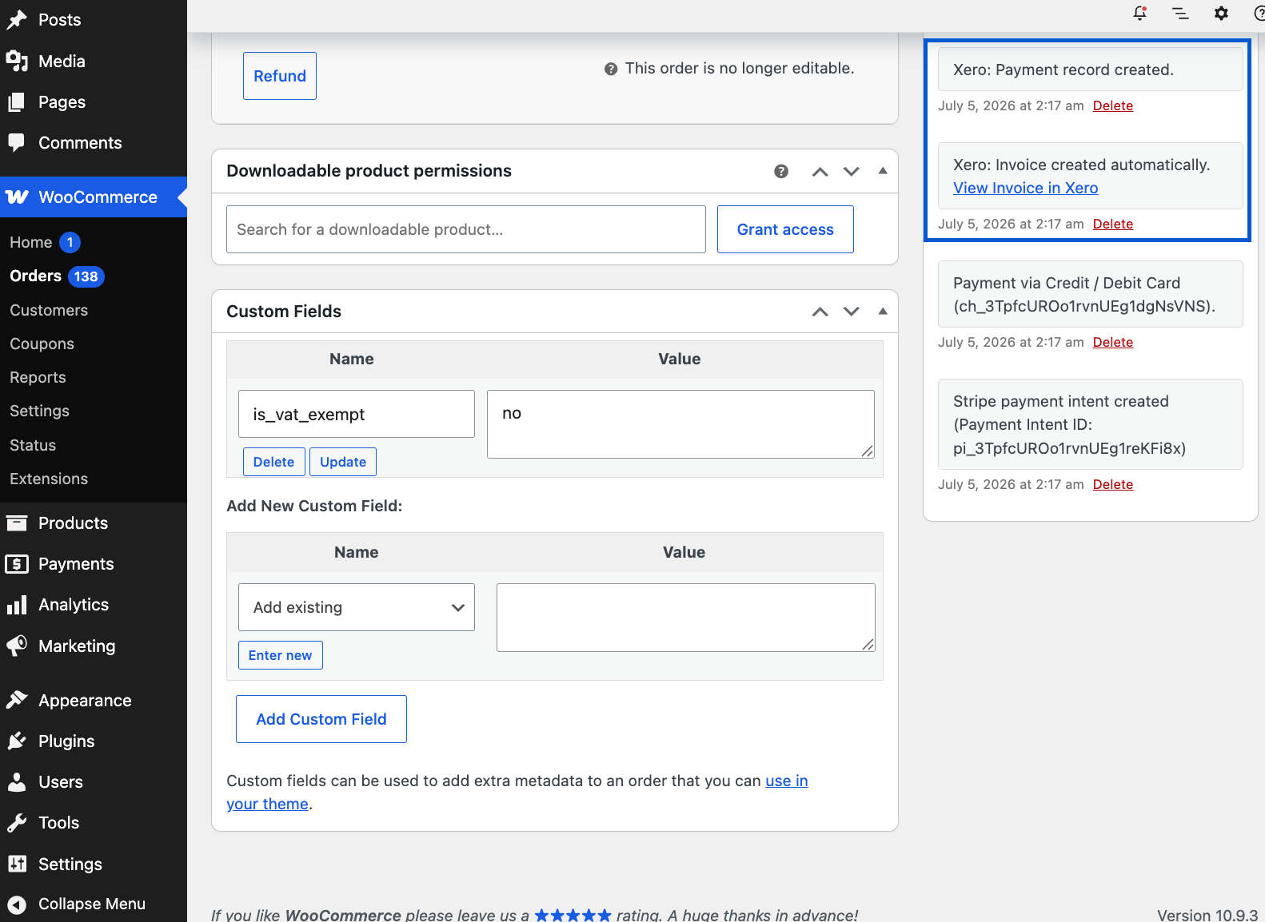The width and height of the screenshot is (1265, 922).
Task: Click the Add Custom Field button
Action: coord(321,719)
